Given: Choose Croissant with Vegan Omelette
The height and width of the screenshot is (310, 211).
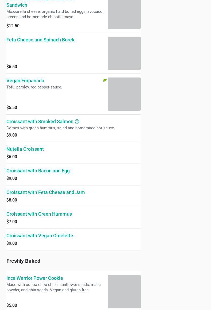Looking at the screenshot, I should pos(40,236).
